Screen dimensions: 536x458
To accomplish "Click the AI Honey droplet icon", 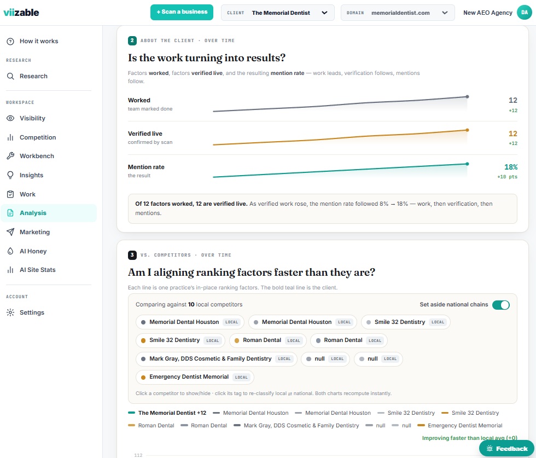I will (x=10, y=251).
